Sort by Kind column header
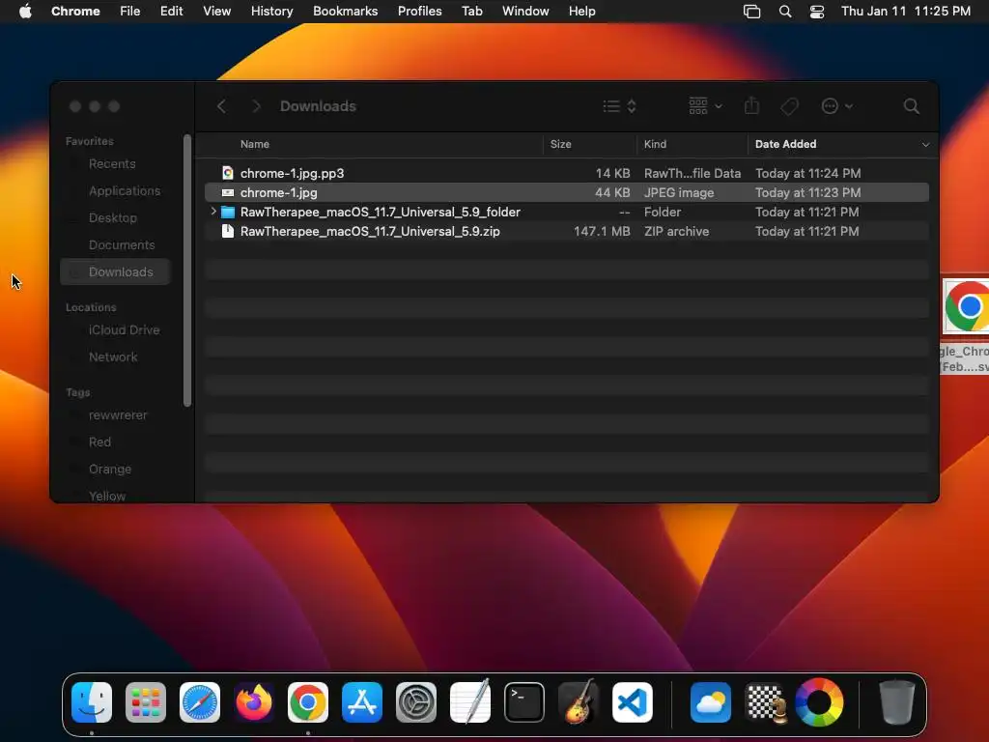The width and height of the screenshot is (989, 742). point(655,144)
